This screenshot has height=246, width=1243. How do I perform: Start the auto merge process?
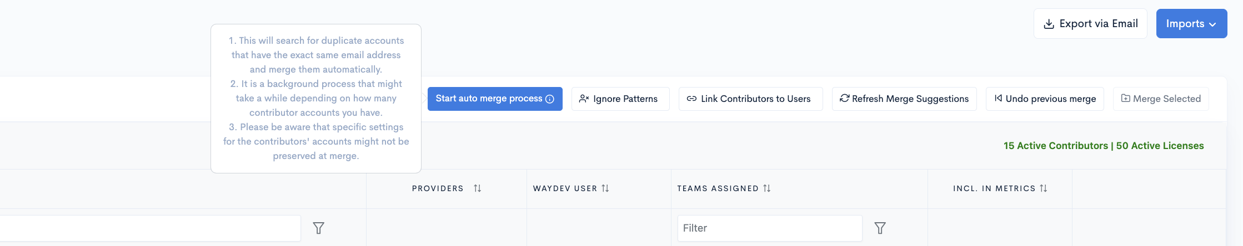(495, 99)
